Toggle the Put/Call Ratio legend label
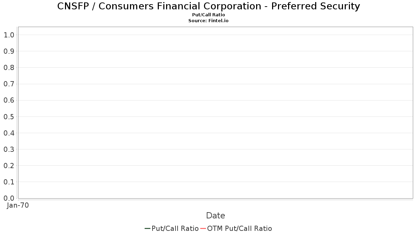This screenshot has height=234, width=417. click(175, 228)
